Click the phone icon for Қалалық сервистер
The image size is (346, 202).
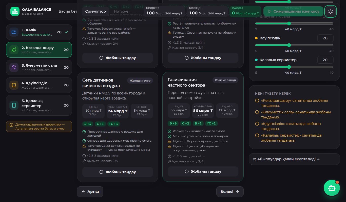click(14, 105)
